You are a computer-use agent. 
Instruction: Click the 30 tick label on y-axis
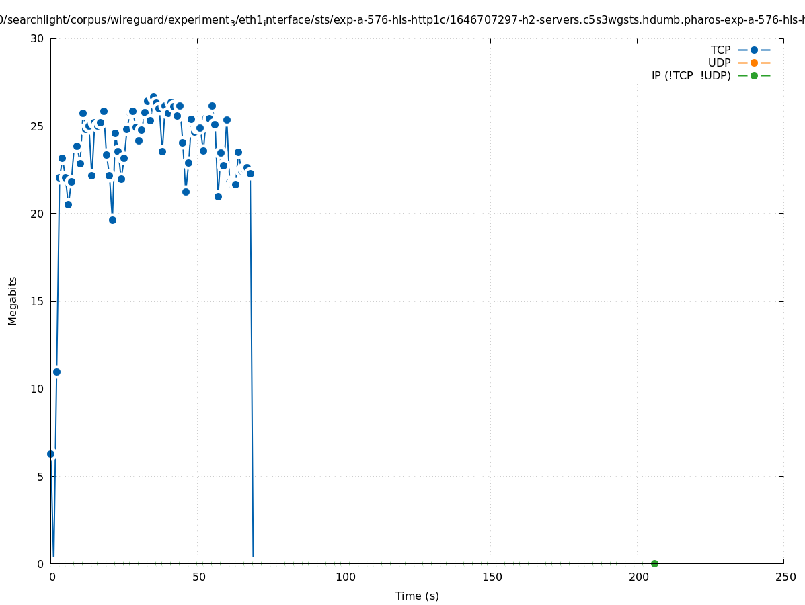[37, 38]
